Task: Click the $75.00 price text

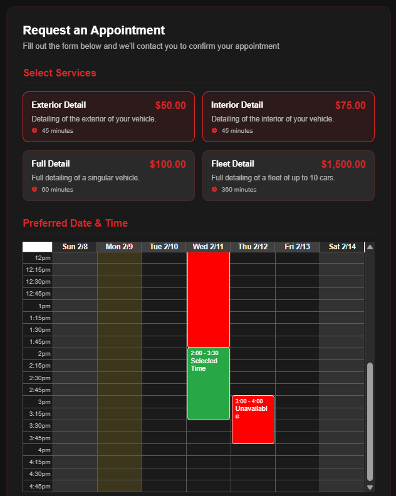Action: [x=350, y=105]
